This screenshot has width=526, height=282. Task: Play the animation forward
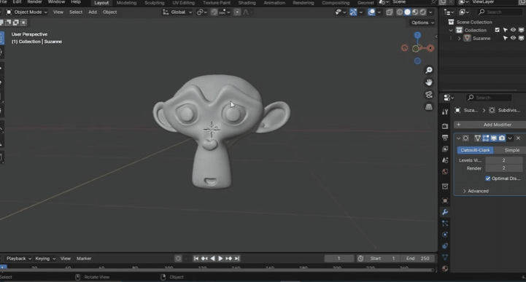(x=220, y=258)
